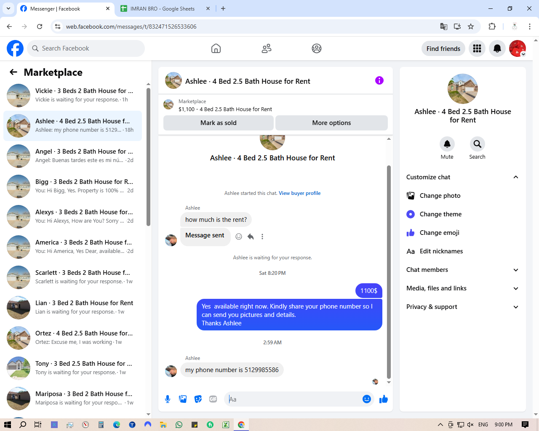Click the More options button
The width and height of the screenshot is (539, 431).
tap(331, 123)
